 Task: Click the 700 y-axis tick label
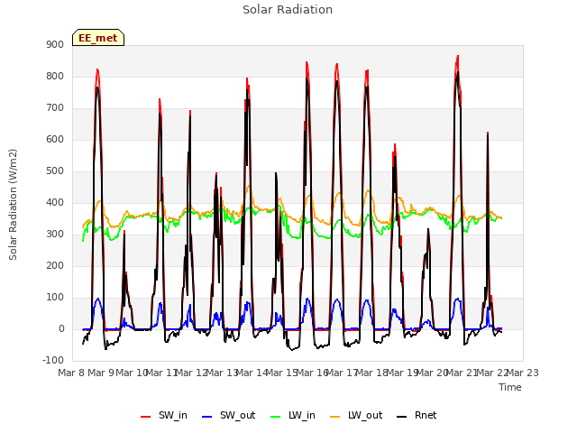click(55, 108)
